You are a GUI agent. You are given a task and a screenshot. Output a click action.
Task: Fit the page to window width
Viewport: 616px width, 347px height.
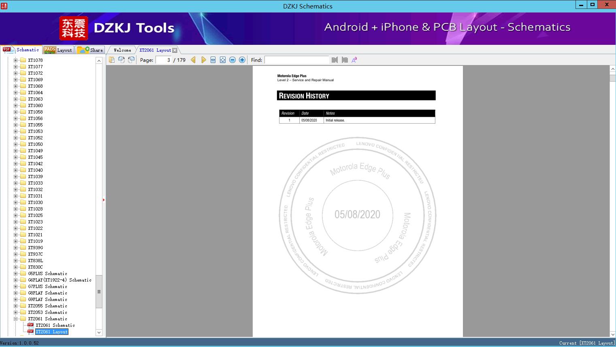[x=213, y=60]
